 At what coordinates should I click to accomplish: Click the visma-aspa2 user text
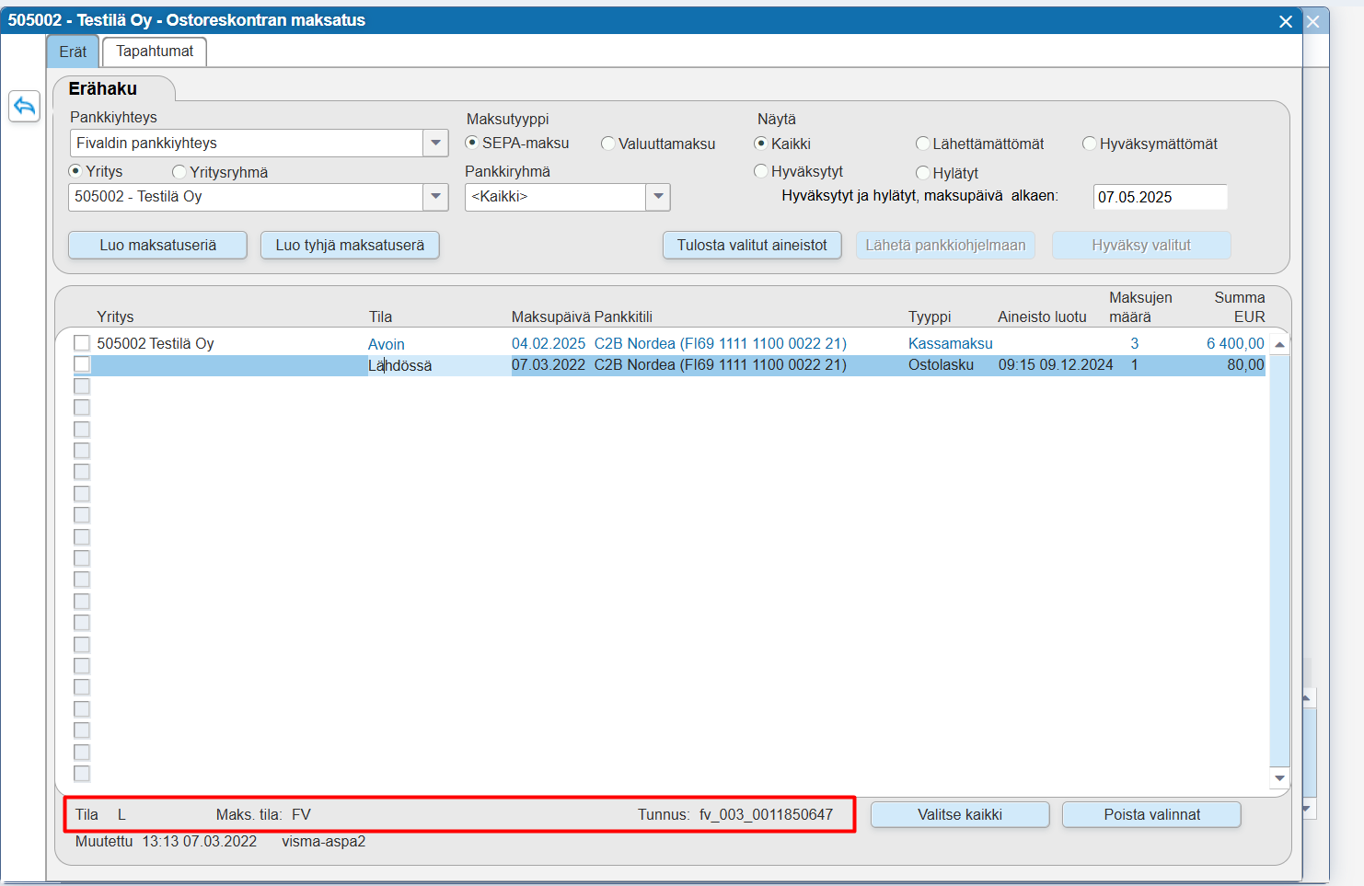tap(324, 841)
